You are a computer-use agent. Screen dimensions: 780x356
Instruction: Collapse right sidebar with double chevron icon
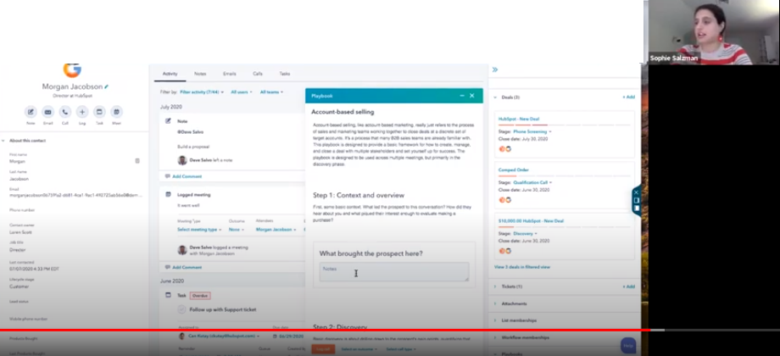tap(495, 70)
